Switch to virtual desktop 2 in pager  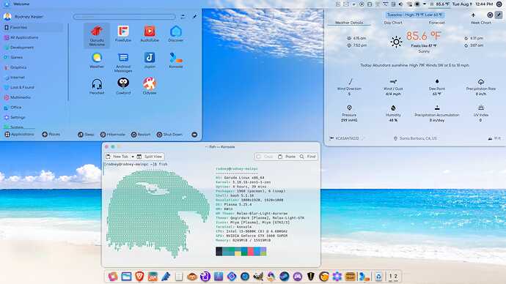pos(396,276)
